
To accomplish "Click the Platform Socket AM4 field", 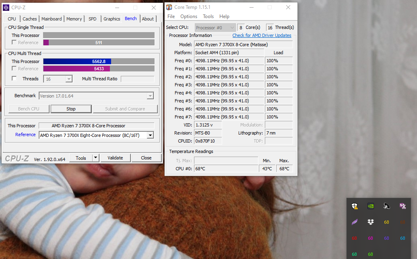I will [x=229, y=53].
